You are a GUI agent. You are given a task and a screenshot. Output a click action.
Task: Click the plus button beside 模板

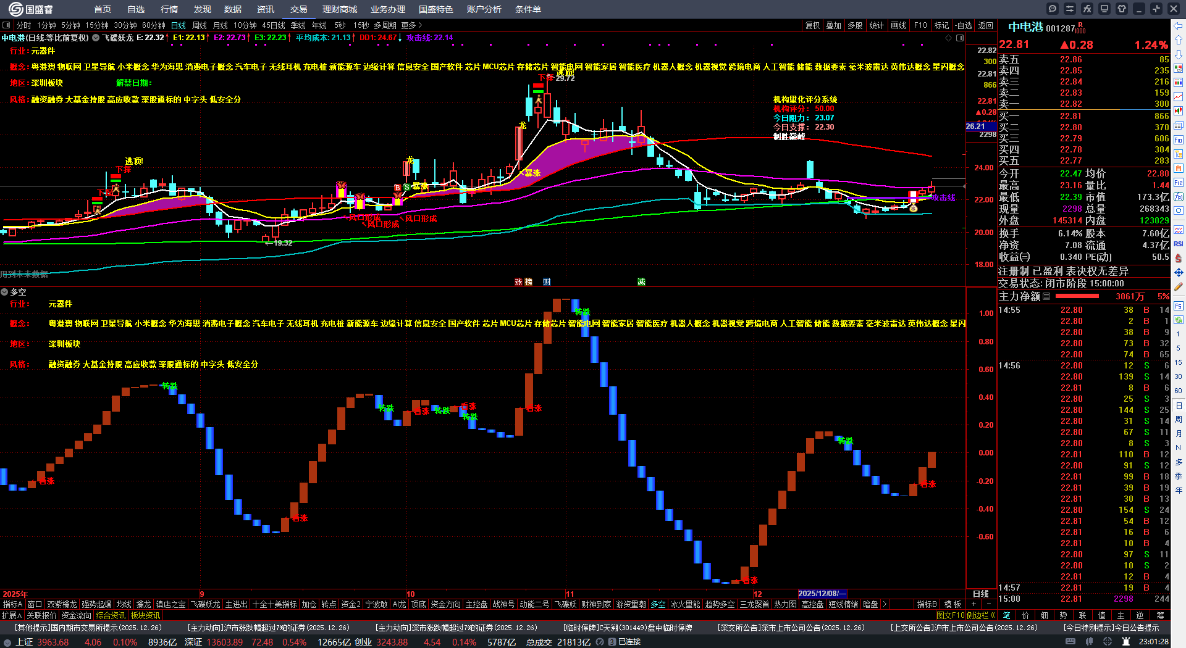coord(974,604)
